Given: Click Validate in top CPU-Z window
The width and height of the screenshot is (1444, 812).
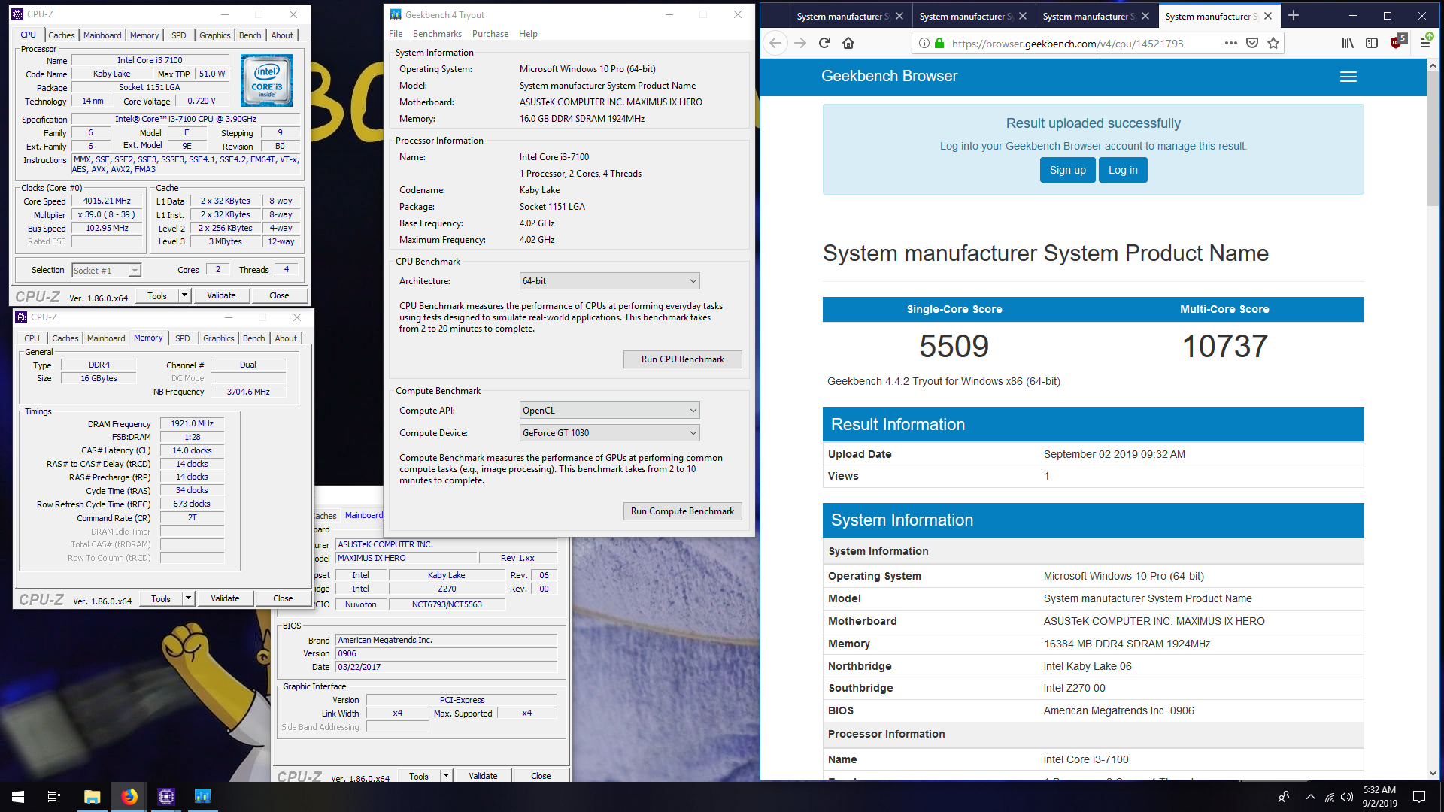Looking at the screenshot, I should (221, 295).
